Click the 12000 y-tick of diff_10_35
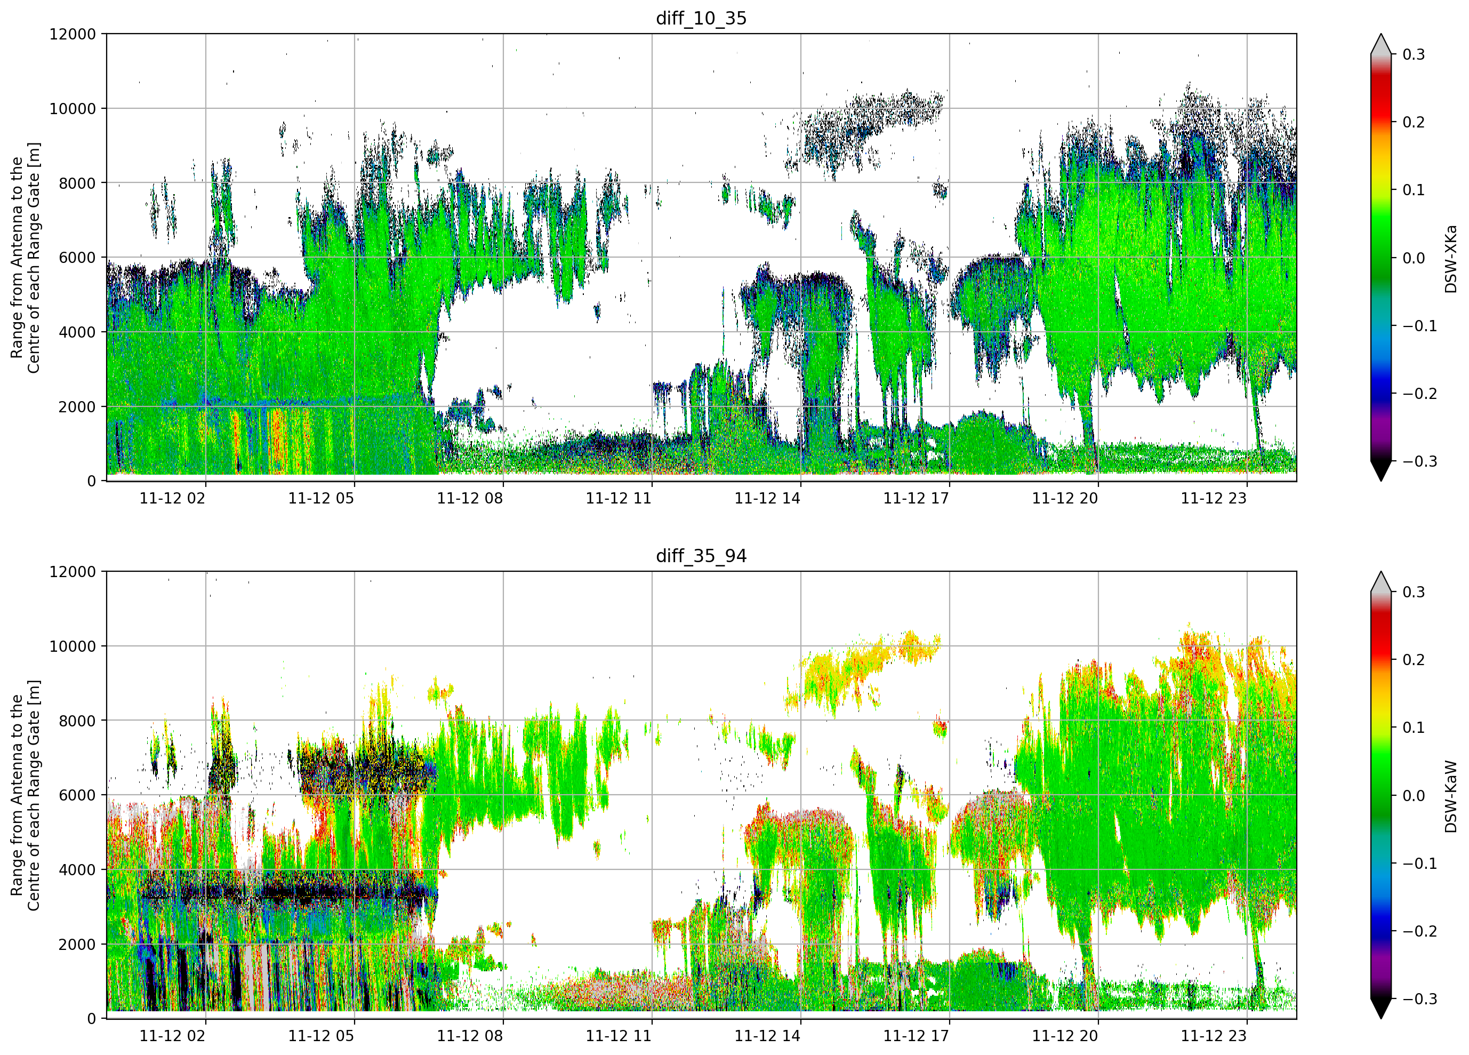 click(x=73, y=34)
